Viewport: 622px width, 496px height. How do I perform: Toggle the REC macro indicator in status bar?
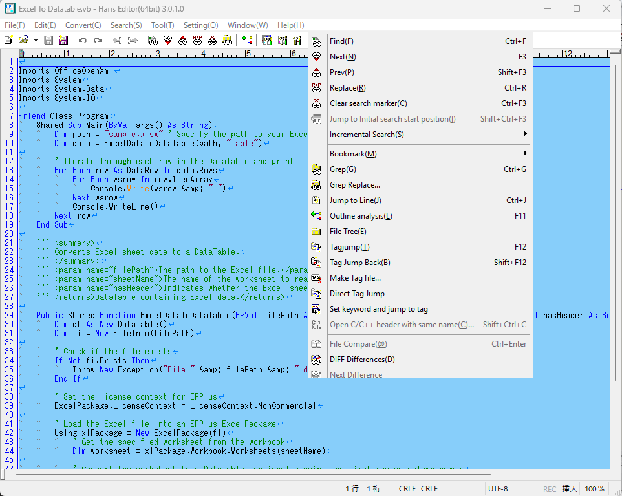[550, 489]
